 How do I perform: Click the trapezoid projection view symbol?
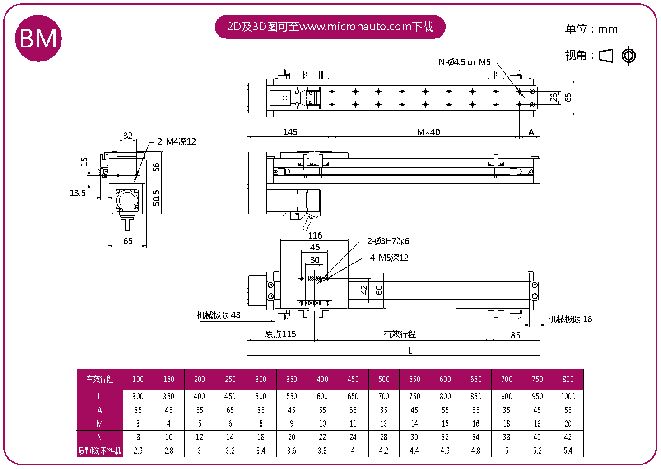[606, 56]
